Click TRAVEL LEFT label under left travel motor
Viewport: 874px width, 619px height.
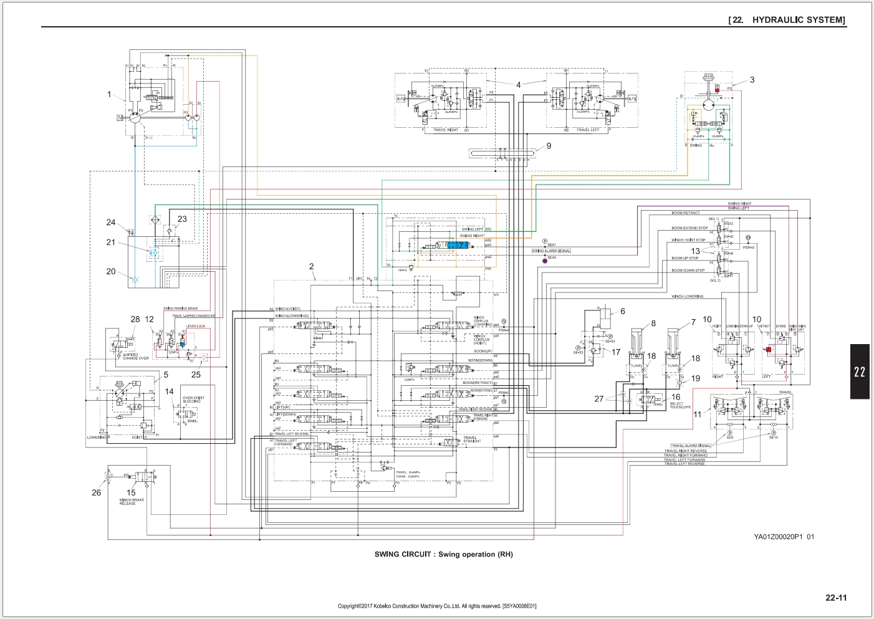[x=588, y=130]
